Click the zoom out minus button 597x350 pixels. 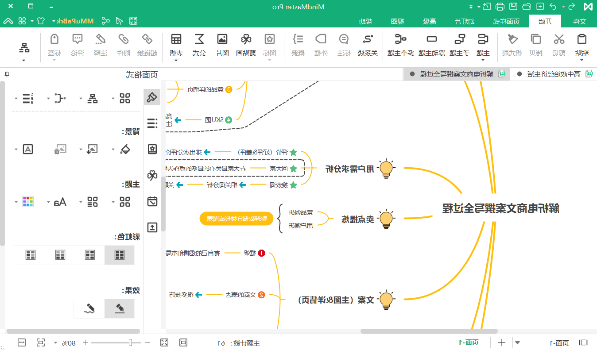coord(148,342)
